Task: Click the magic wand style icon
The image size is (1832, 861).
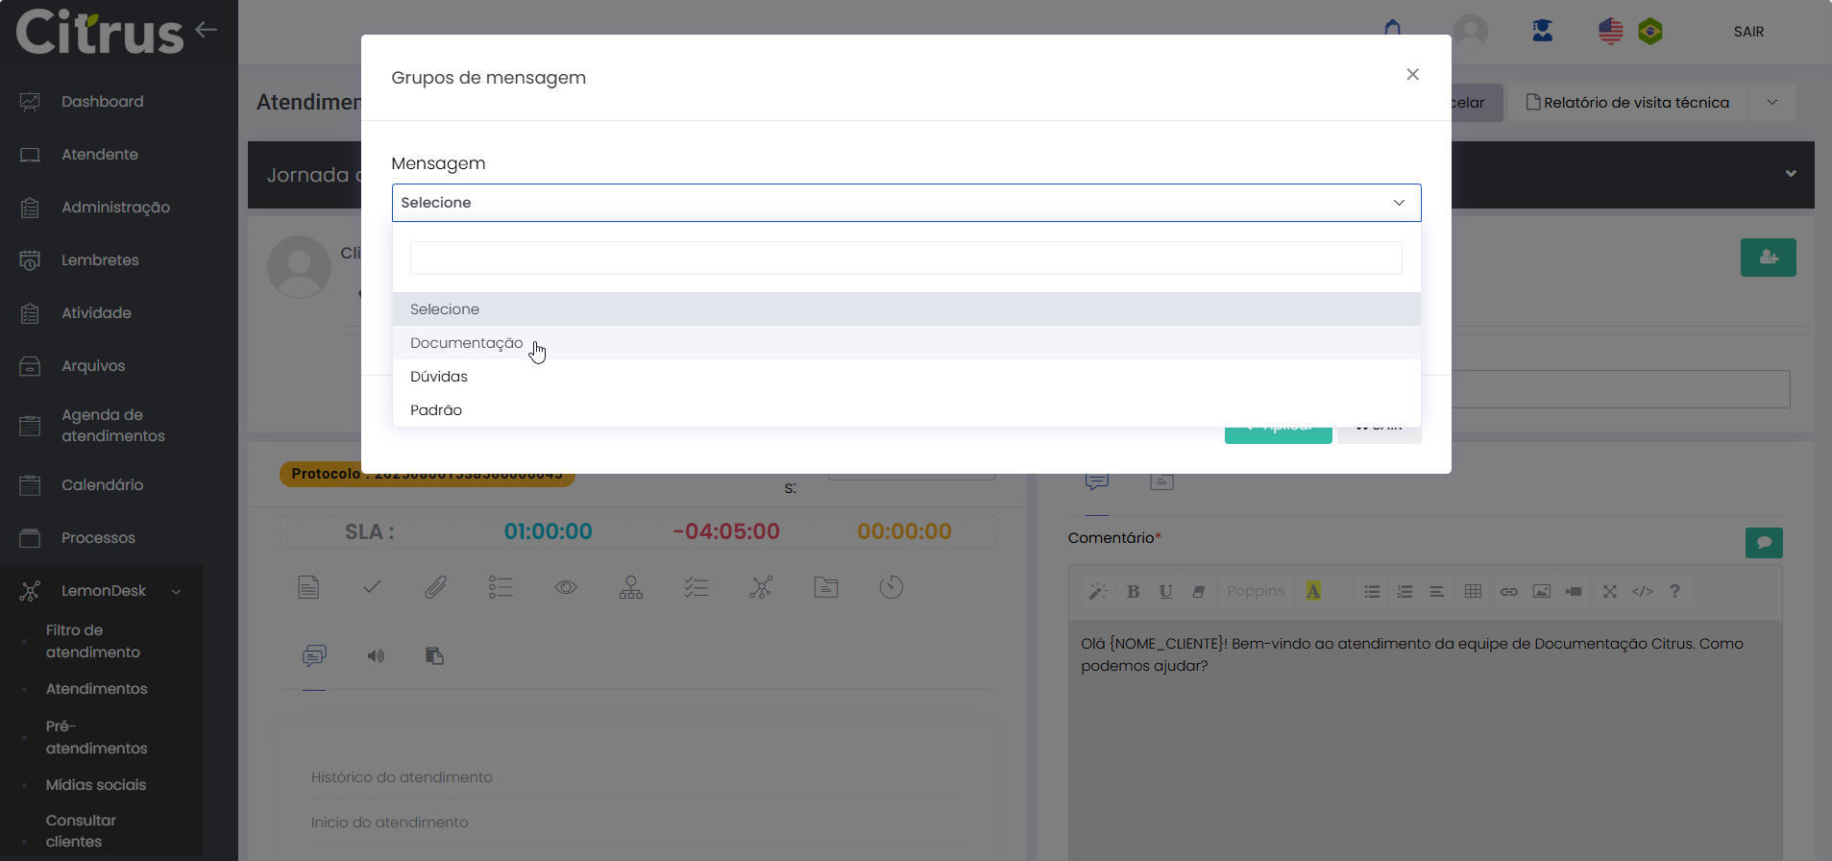Action: pyautogui.click(x=1098, y=592)
